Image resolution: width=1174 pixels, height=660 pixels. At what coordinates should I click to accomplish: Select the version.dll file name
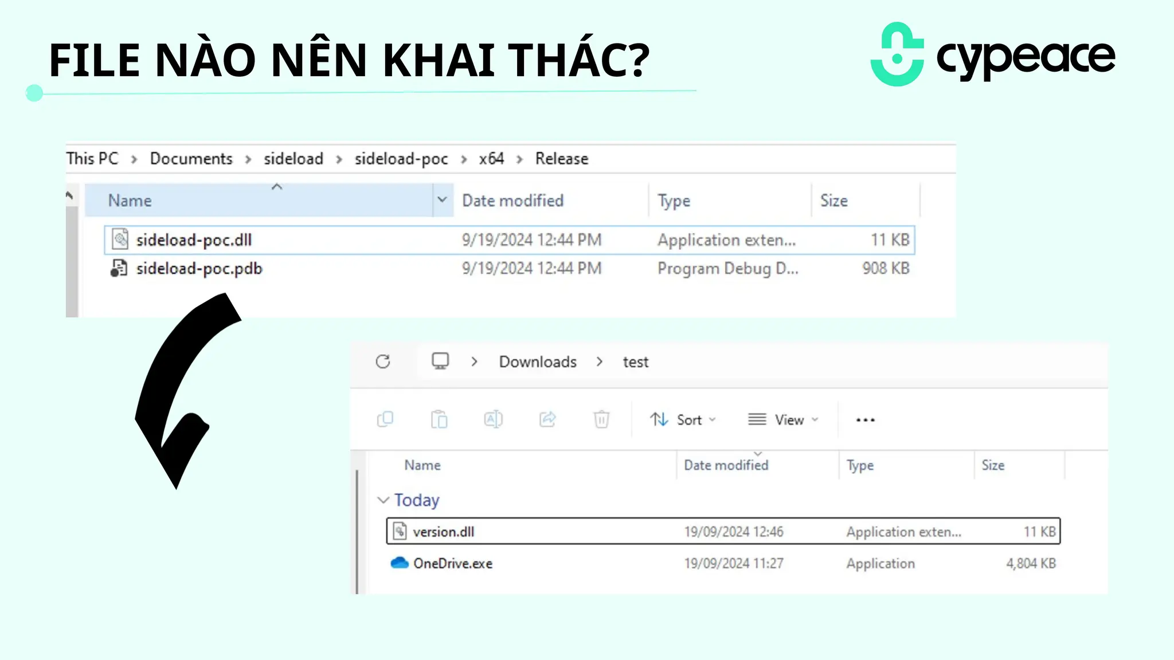(443, 532)
